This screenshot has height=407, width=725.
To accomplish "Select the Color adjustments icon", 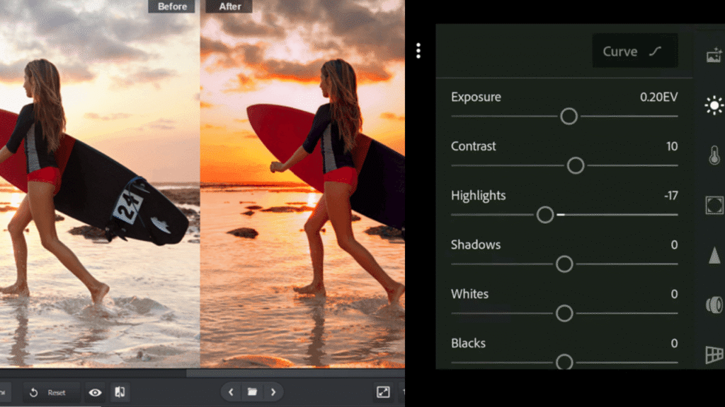I will pyautogui.click(x=715, y=156).
